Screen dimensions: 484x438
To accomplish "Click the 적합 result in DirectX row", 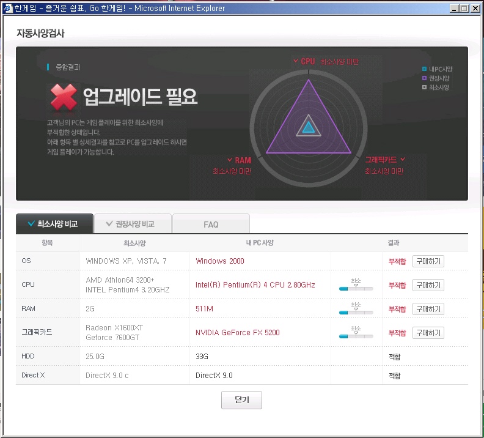I will point(395,376).
